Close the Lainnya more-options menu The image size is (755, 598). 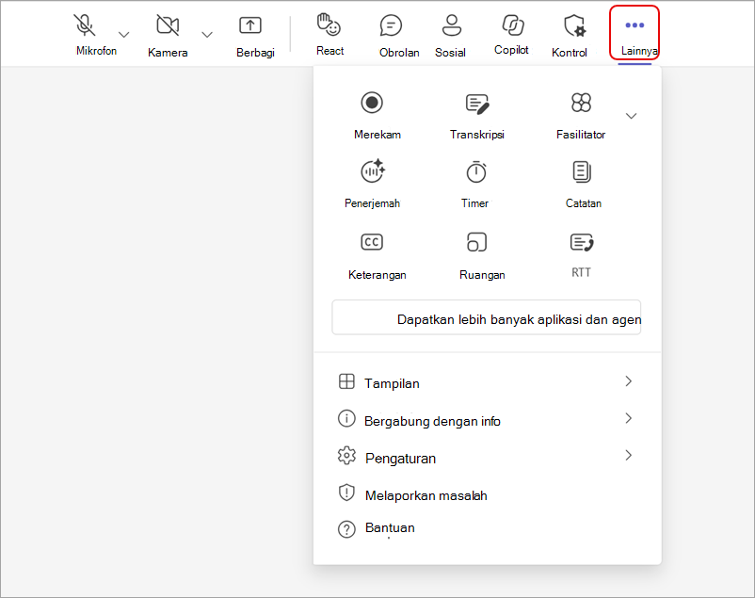635,33
